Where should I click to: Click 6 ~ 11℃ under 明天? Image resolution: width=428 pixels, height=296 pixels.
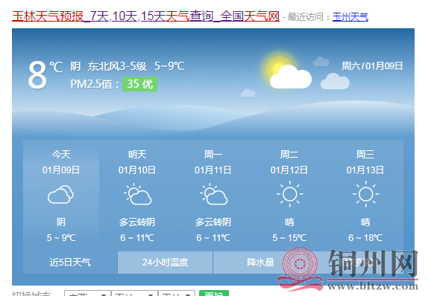[137, 238]
